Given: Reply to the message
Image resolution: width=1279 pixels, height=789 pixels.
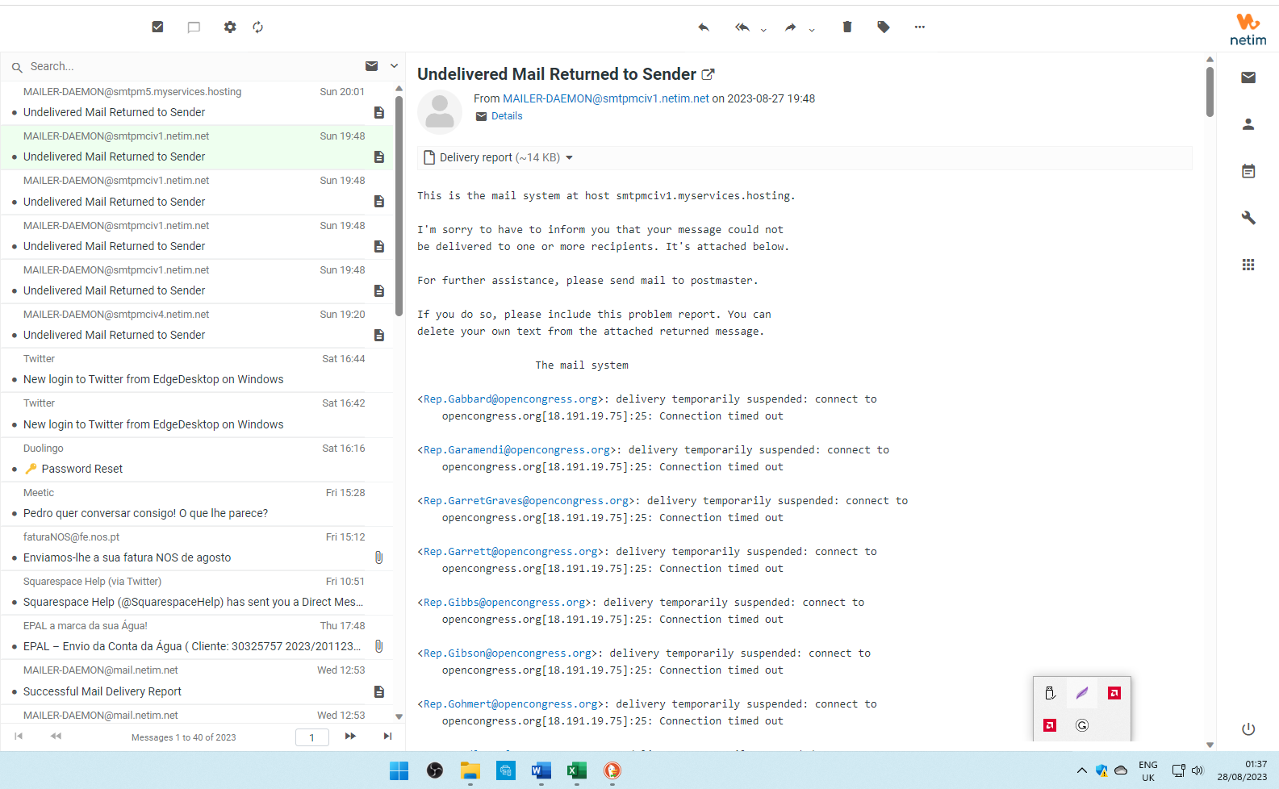Looking at the screenshot, I should click(x=704, y=27).
